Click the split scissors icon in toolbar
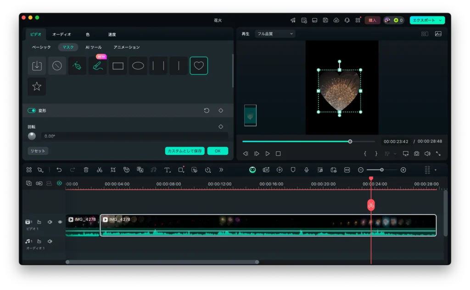The width and height of the screenshot is (470, 290). pyautogui.click(x=99, y=170)
